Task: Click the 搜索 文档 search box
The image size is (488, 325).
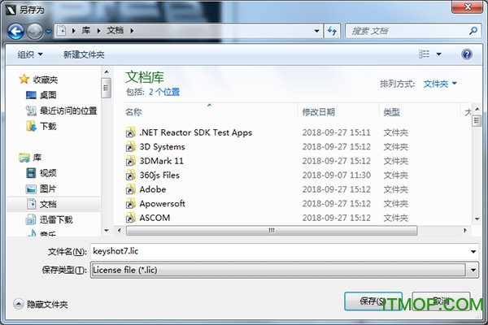Action: (x=407, y=31)
